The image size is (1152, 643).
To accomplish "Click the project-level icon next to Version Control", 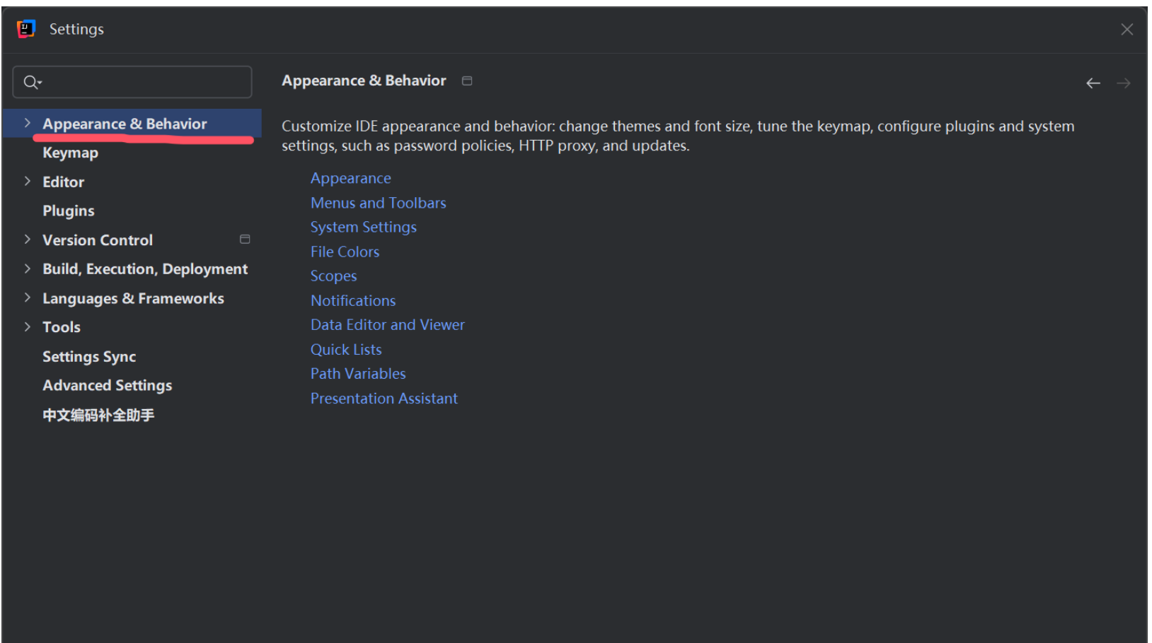I will 245,239.
